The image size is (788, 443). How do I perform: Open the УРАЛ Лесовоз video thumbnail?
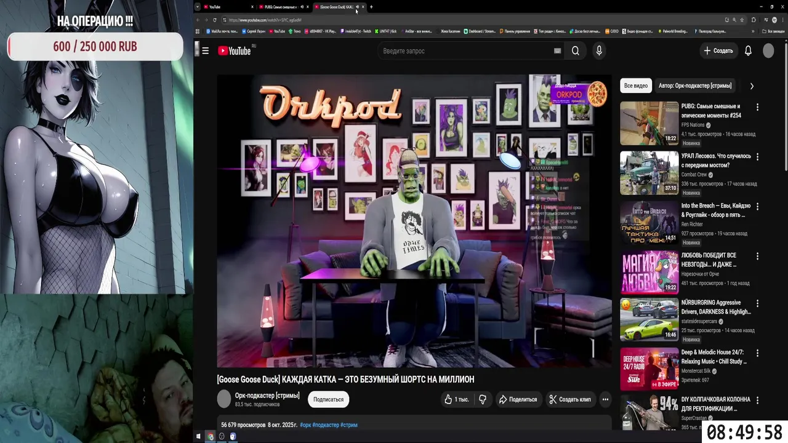tap(649, 173)
